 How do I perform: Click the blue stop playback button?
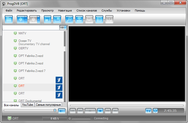tap(100, 111)
